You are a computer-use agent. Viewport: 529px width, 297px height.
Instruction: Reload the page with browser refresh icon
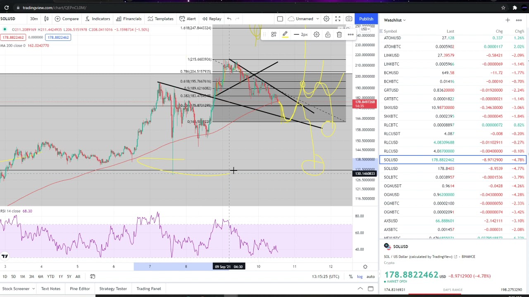point(7,7)
